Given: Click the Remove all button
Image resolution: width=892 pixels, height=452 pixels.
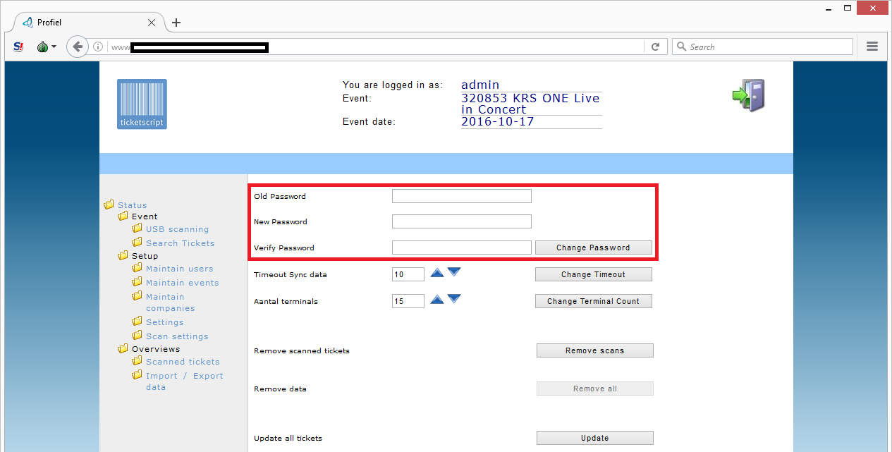Looking at the screenshot, I should 594,389.
